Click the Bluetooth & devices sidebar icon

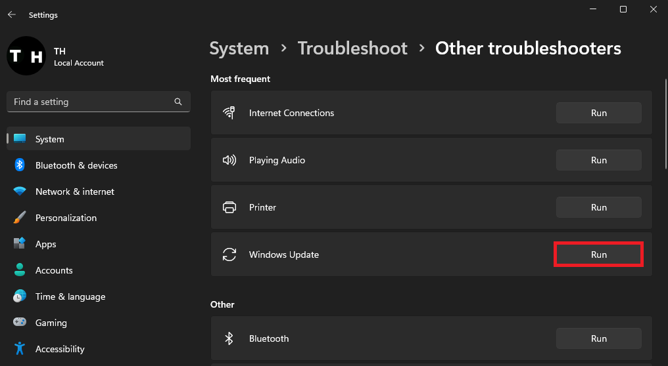pos(20,165)
